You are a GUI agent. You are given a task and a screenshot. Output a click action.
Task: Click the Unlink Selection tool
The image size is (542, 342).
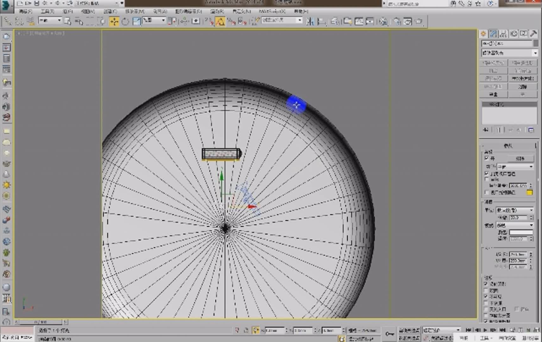click(x=19, y=21)
